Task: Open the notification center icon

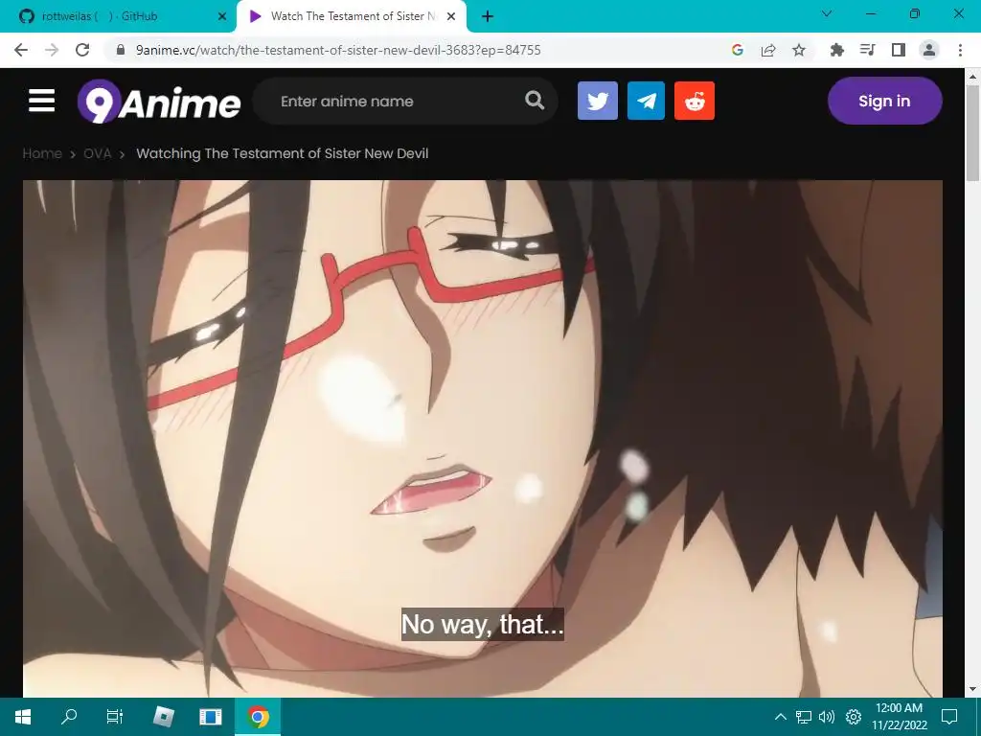Action: pos(949,717)
